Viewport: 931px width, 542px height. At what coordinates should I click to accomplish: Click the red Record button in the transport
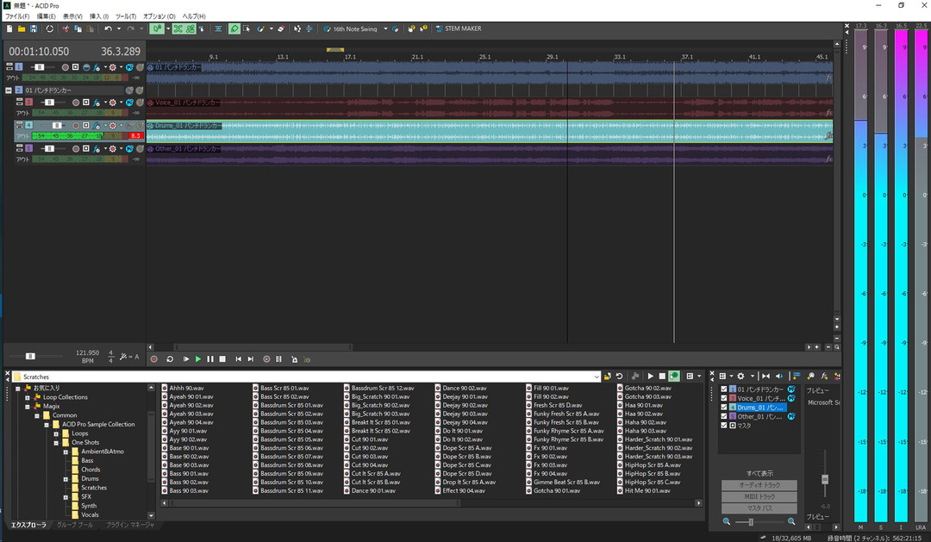click(153, 359)
